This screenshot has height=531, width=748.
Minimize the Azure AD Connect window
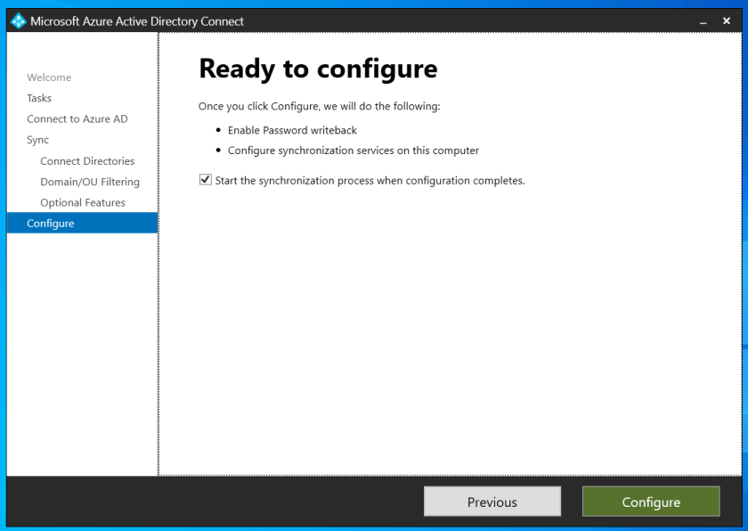point(703,21)
